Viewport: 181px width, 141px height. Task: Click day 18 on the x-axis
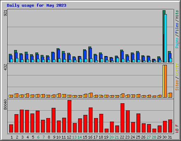tap(101, 137)
